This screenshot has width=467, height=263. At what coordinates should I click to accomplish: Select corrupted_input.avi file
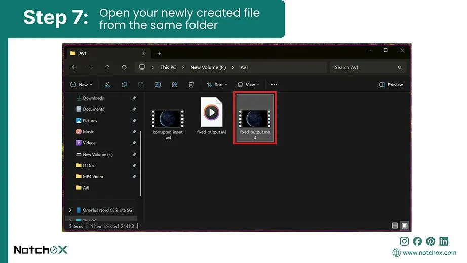[x=168, y=125]
